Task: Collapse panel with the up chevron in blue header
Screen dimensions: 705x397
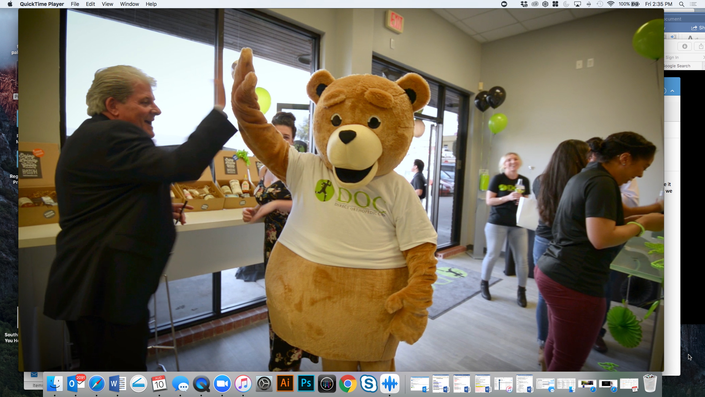Action: (x=672, y=91)
